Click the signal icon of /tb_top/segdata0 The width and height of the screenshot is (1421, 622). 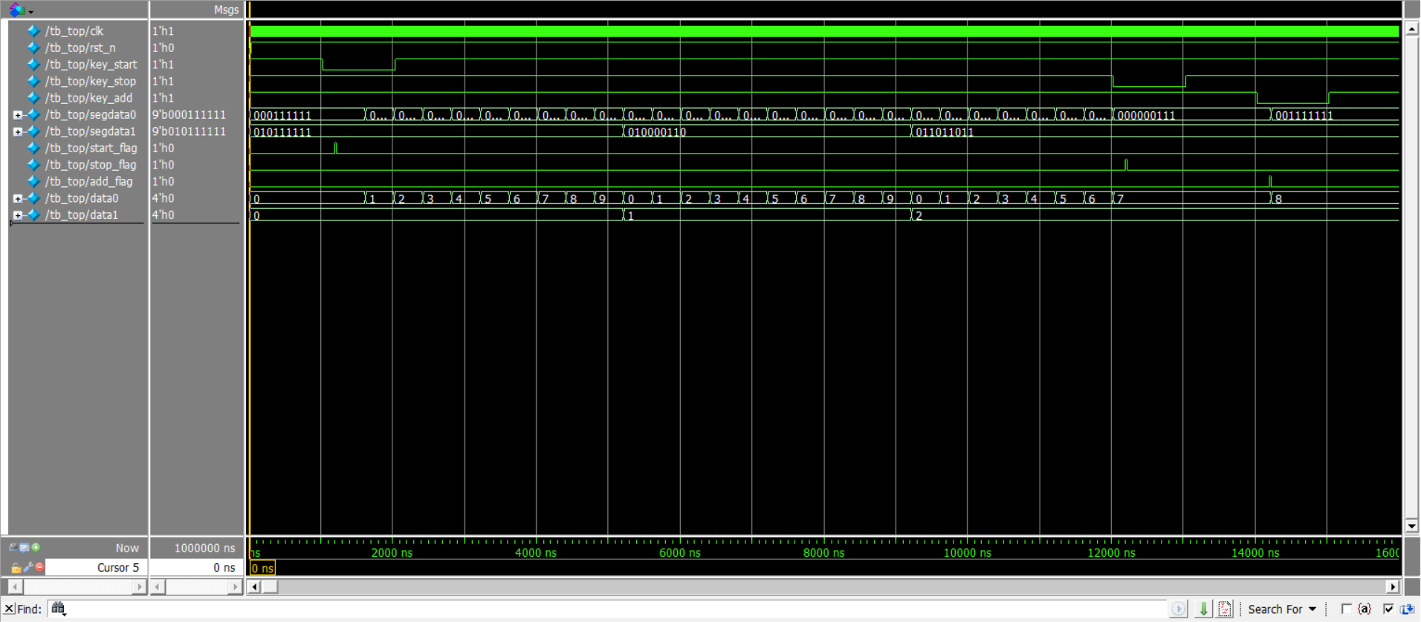pyautogui.click(x=33, y=115)
